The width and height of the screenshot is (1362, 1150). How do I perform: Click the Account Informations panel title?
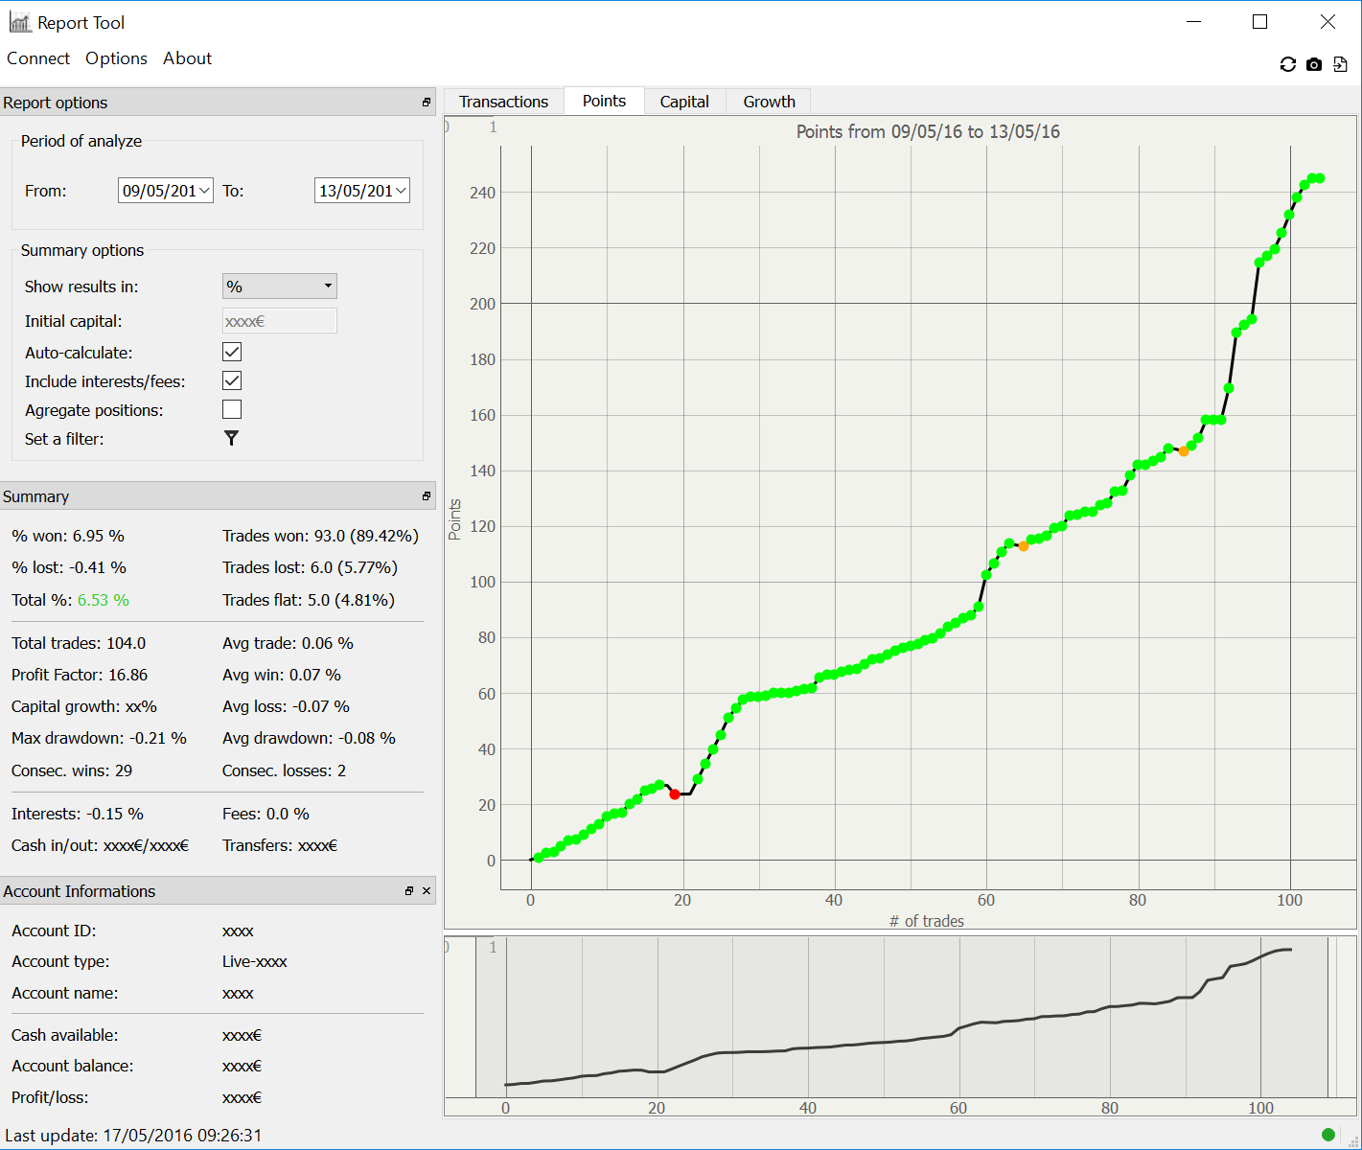click(79, 891)
